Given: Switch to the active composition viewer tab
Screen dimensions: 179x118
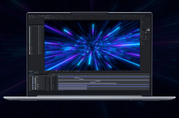Looking at the screenshot, I should [48, 17].
